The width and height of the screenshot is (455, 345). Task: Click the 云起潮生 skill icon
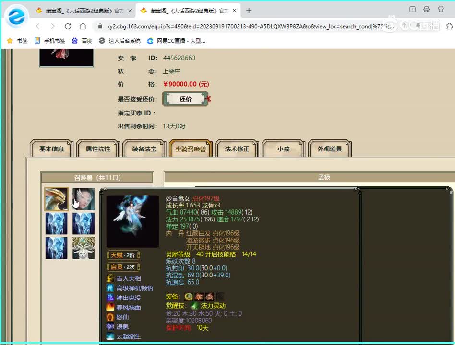110,336
